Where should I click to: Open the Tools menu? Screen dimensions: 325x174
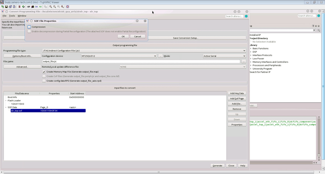pos(12,16)
